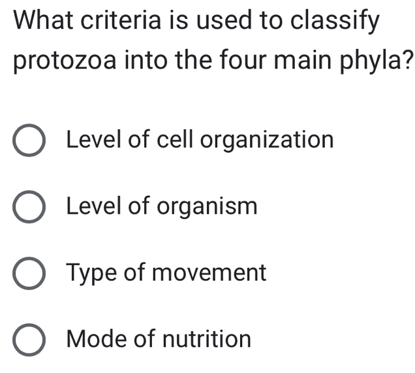Image resolution: width=415 pixels, height=373 pixels.
Task: Click the word 'movement' in the third option
Action: 210,273
